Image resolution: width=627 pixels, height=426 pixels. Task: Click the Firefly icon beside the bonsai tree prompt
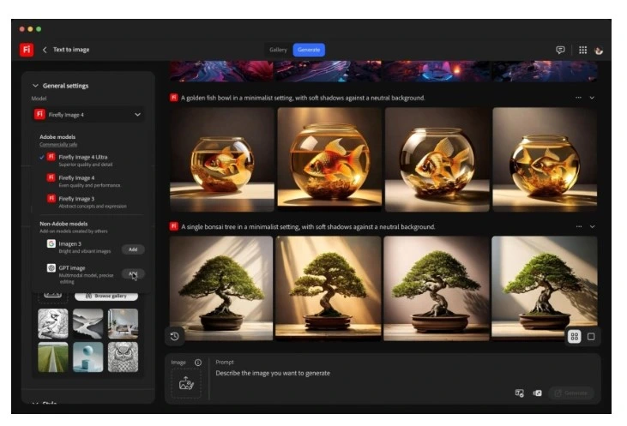coord(173,226)
